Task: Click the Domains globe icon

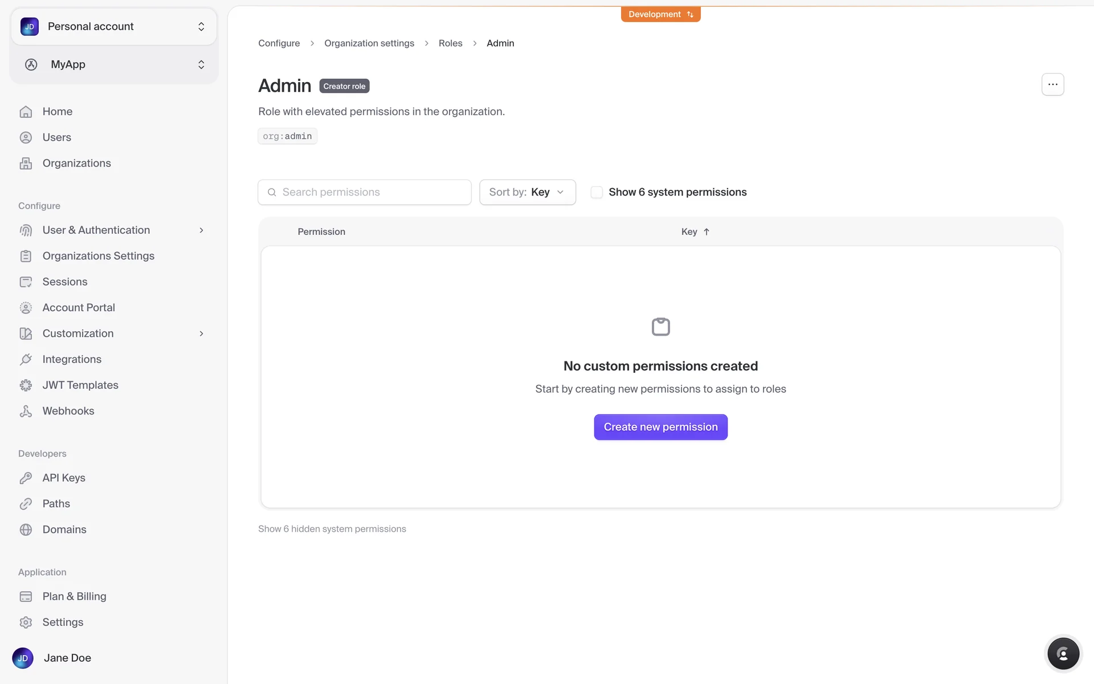Action: pyautogui.click(x=26, y=530)
